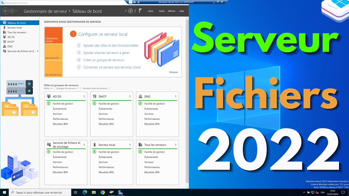Open the volume tray icon
349x196 pixels.
click(317, 192)
